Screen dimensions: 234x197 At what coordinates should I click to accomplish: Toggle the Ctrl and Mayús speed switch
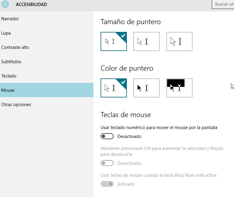107,163
